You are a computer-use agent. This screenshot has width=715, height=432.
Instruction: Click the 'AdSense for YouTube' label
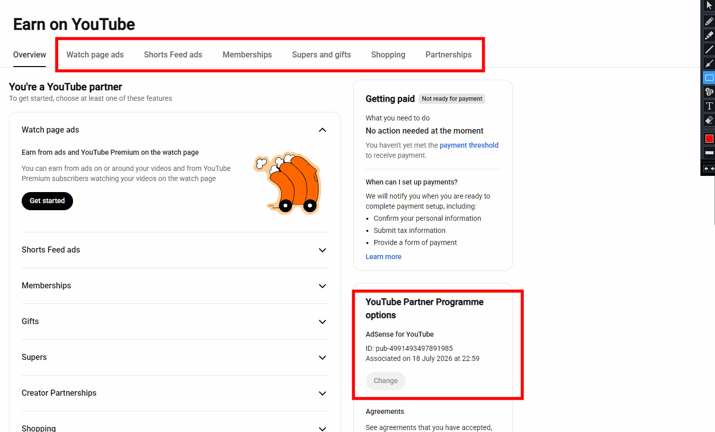coord(400,334)
